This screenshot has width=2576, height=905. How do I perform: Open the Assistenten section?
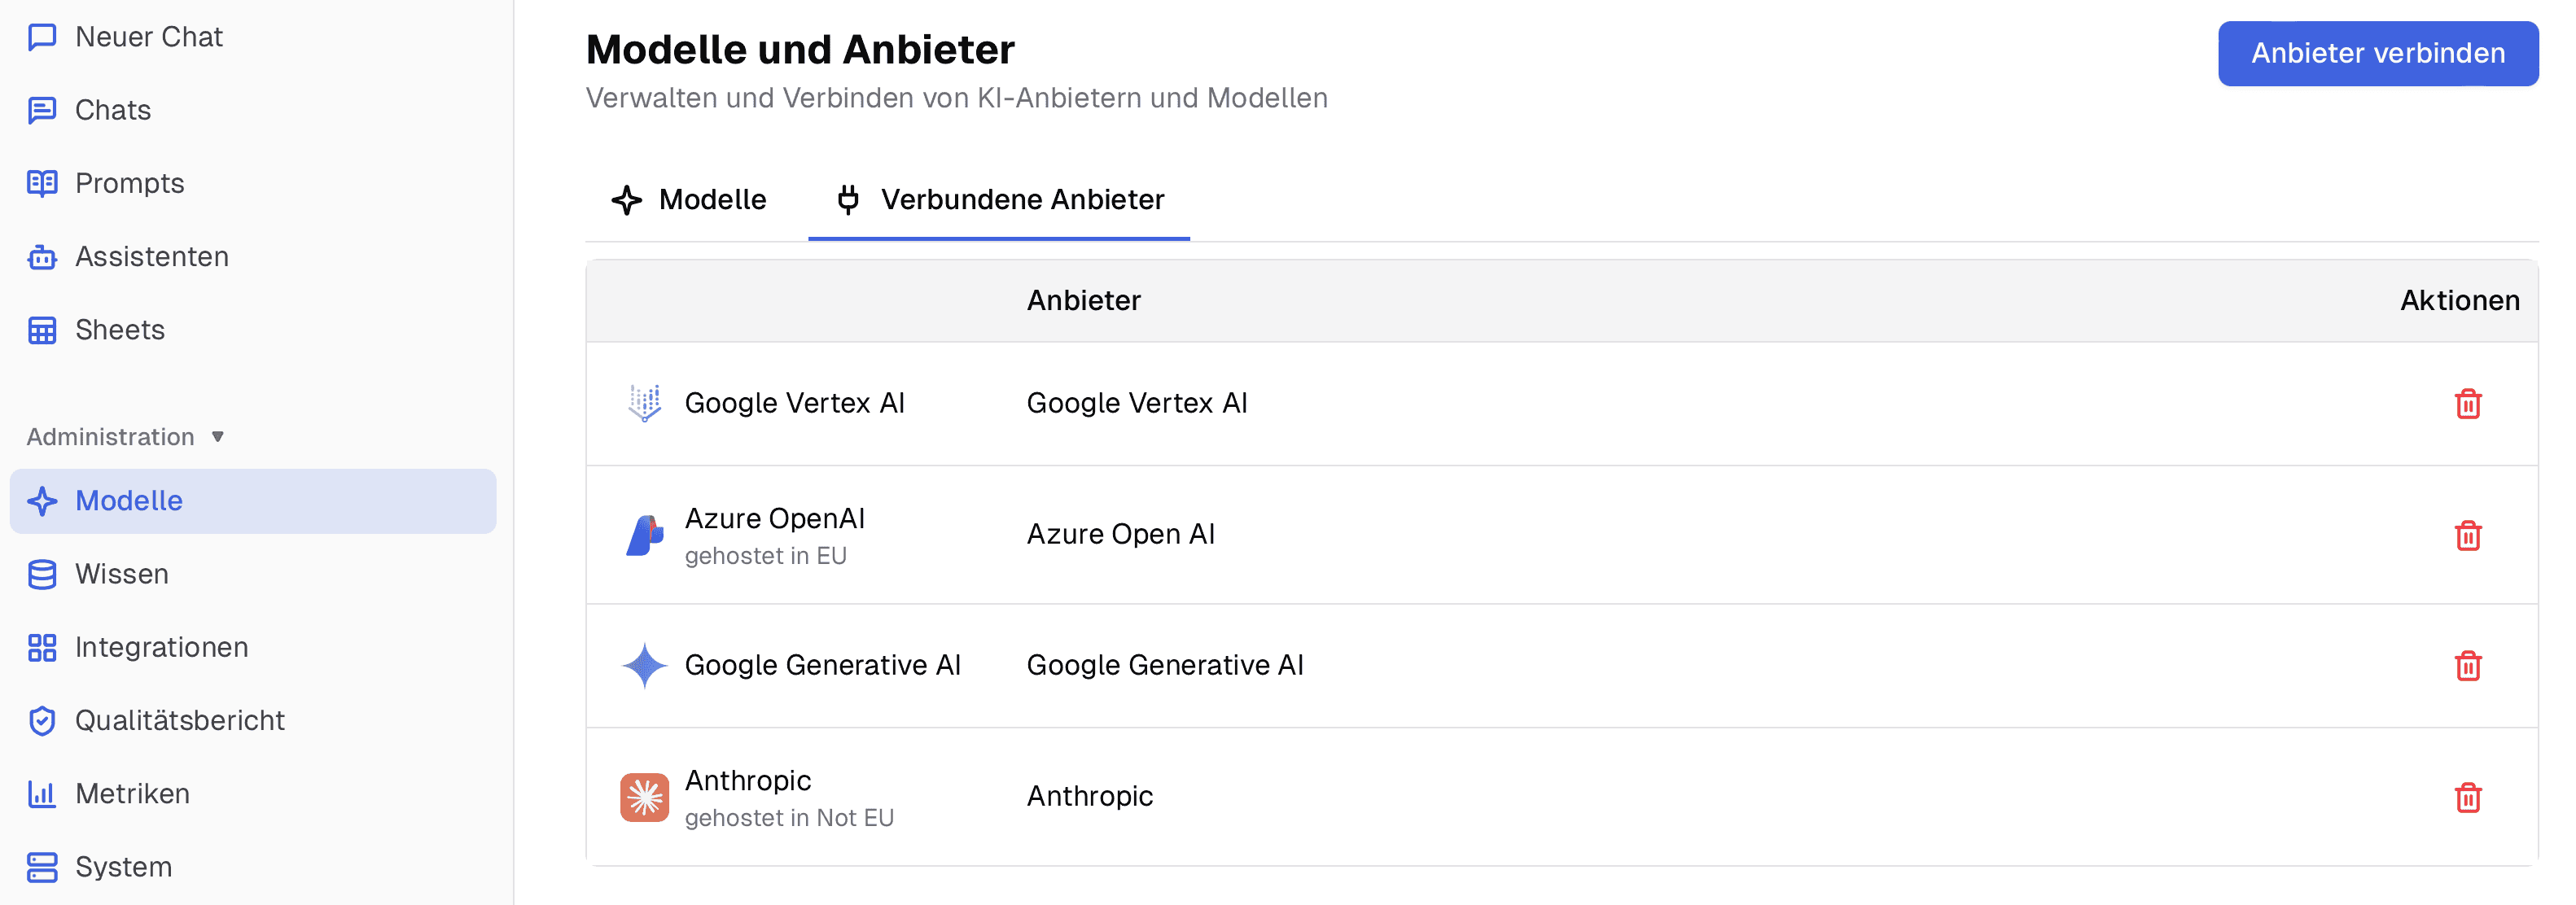coord(151,257)
